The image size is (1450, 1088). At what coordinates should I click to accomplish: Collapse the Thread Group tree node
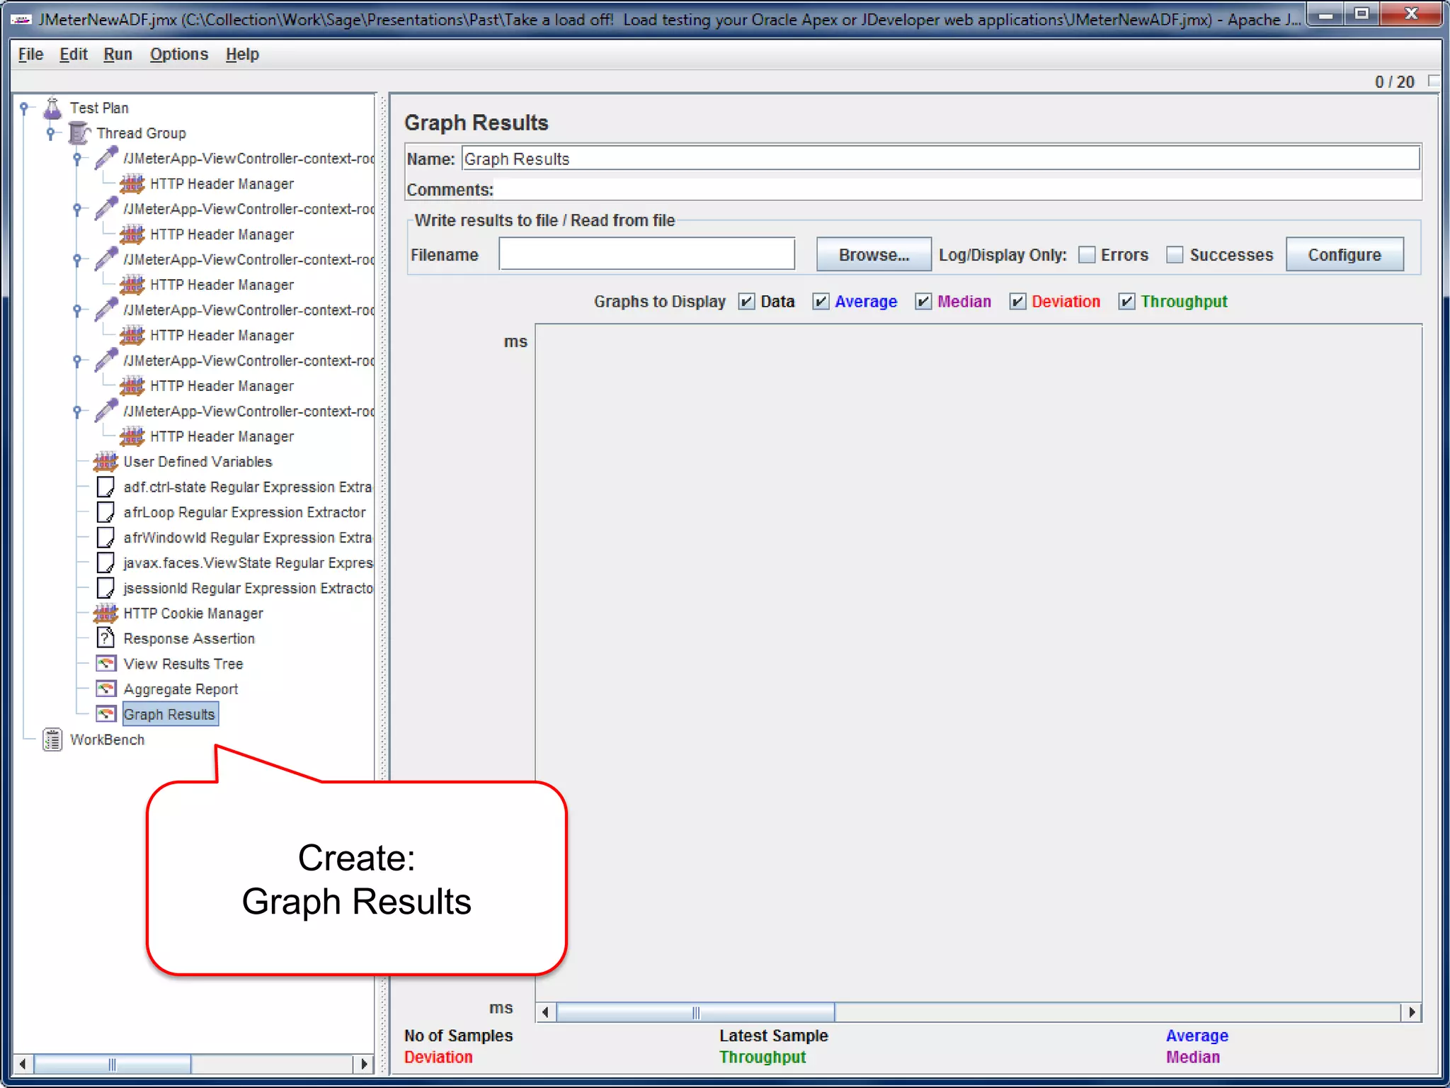50,133
